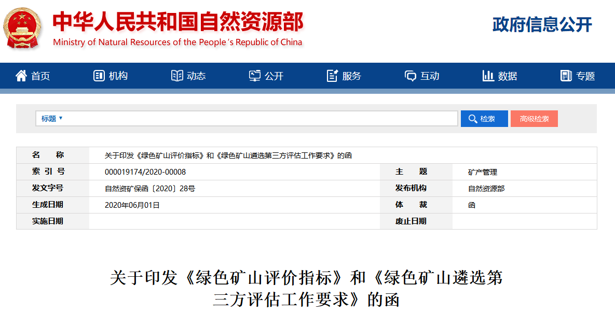Open 高级检索 advanced search
Image resolution: width=615 pixels, height=313 pixels.
[534, 119]
